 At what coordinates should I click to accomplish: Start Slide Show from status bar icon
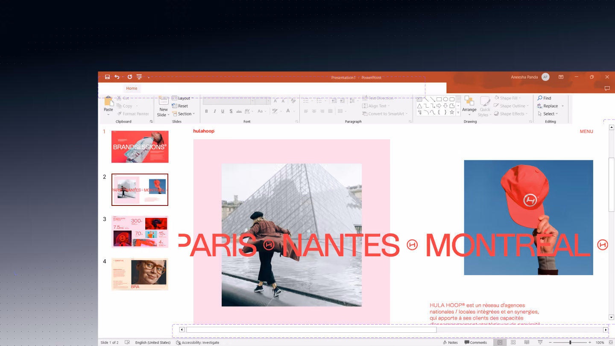pyautogui.click(x=540, y=342)
